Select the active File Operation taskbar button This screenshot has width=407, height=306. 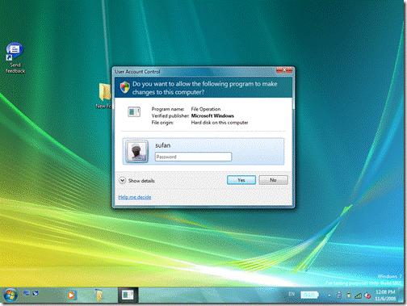[x=128, y=295]
